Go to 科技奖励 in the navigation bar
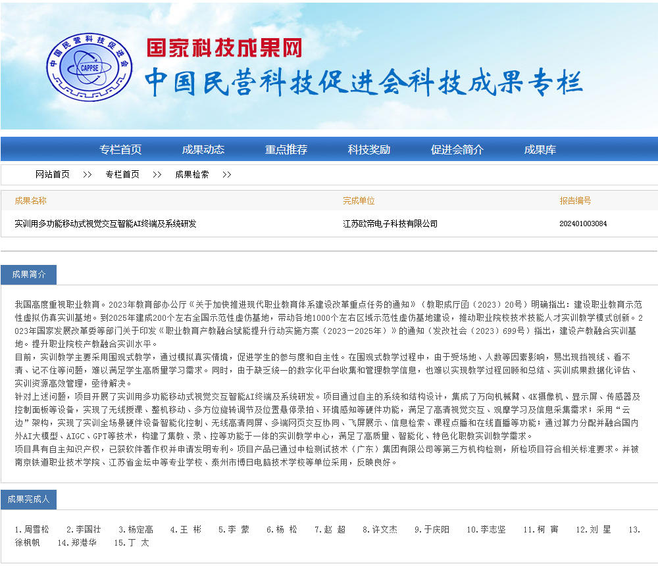This screenshot has width=658, height=566. [369, 149]
